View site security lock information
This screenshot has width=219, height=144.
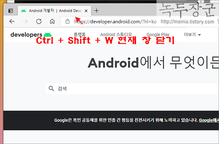pos(67,22)
